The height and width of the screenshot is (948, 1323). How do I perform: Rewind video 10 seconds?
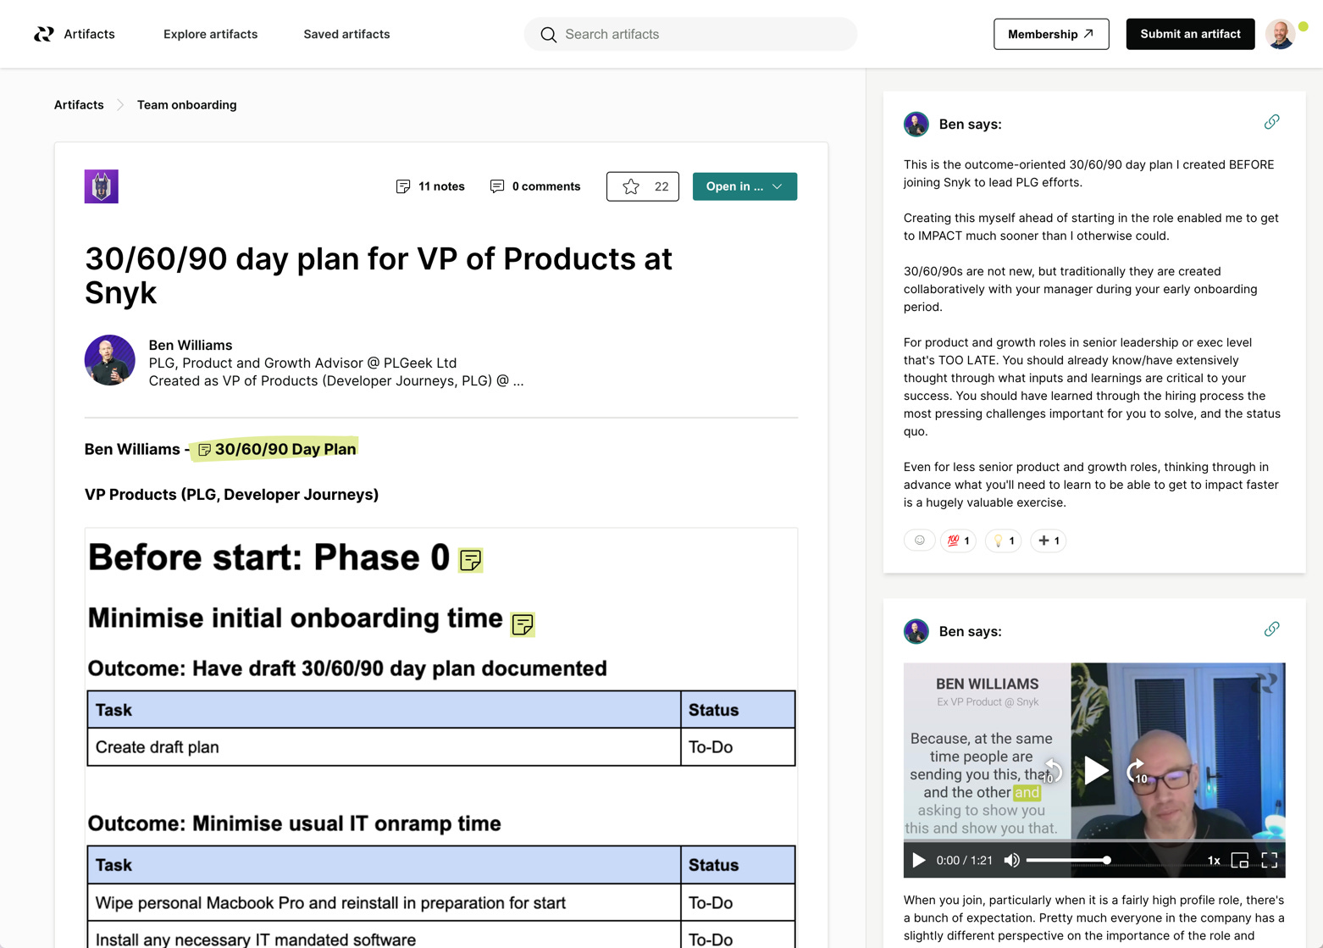click(1052, 771)
